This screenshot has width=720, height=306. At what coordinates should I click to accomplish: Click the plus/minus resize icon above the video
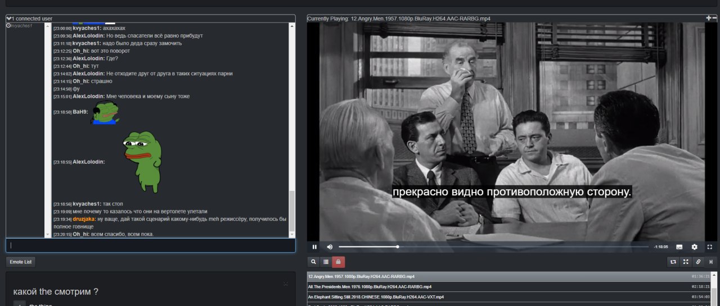tap(711, 18)
